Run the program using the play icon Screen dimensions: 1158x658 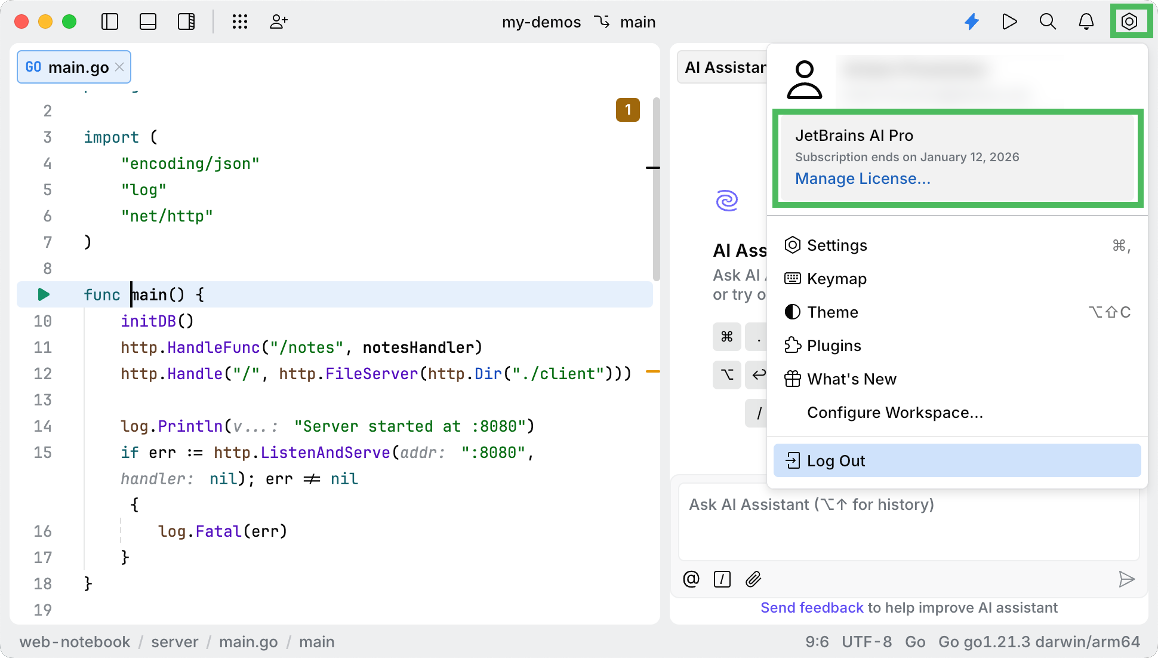[1009, 22]
